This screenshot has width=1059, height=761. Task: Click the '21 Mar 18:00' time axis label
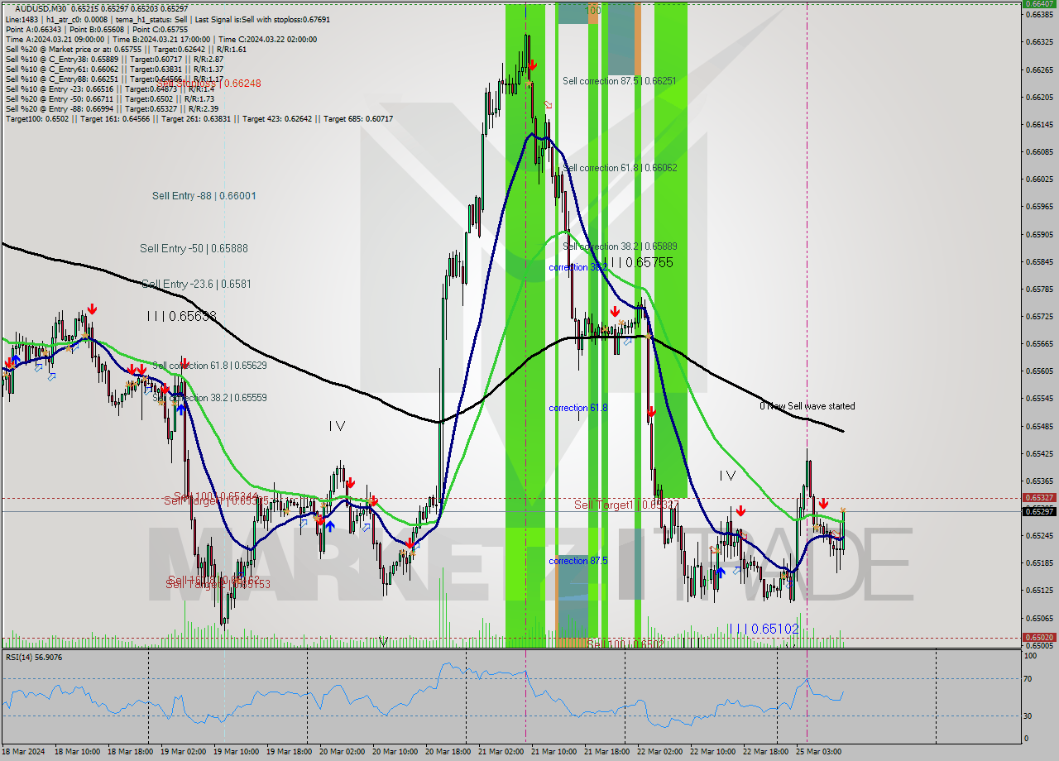606,751
